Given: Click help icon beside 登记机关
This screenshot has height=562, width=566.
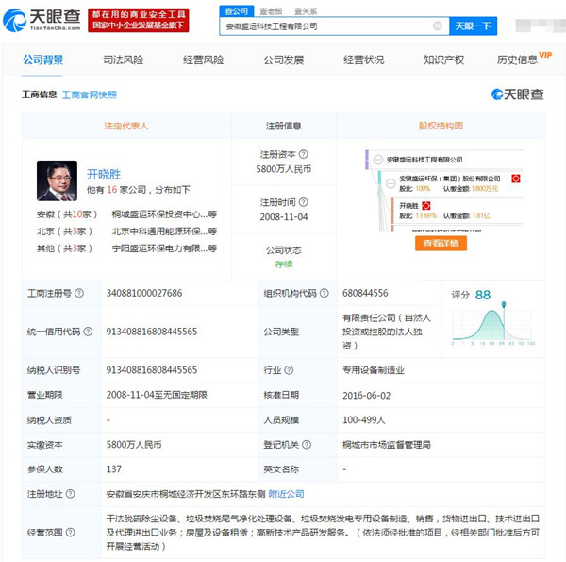Looking at the screenshot, I should pos(308,444).
